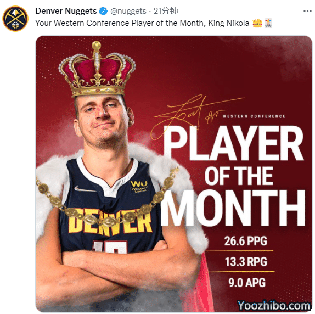Click the Yoozhibo.com watermark
The height and width of the screenshot is (314, 315).
(x=274, y=306)
